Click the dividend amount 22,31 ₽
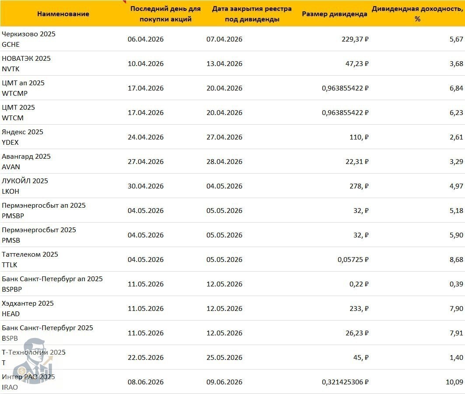 click(357, 161)
